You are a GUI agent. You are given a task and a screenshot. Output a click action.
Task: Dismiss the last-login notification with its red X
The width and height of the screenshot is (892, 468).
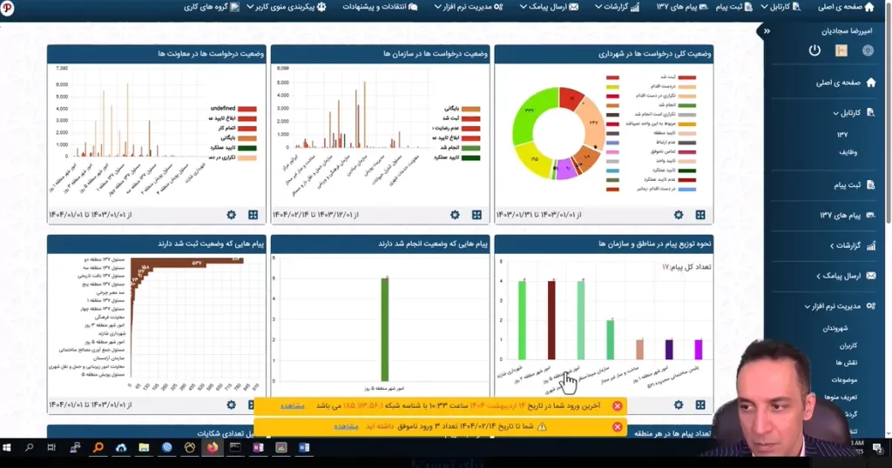(617, 406)
